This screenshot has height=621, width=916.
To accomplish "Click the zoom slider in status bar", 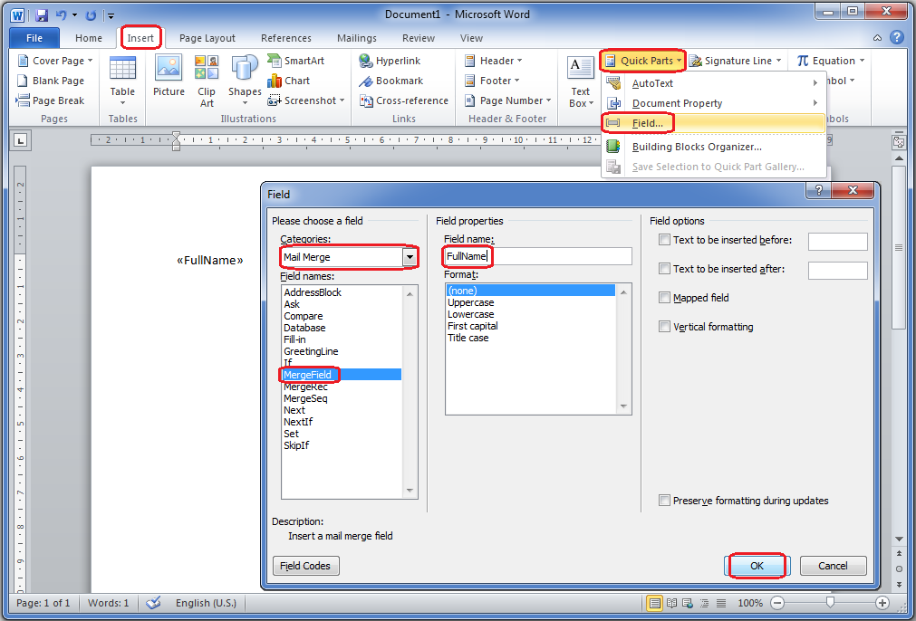I will [831, 603].
